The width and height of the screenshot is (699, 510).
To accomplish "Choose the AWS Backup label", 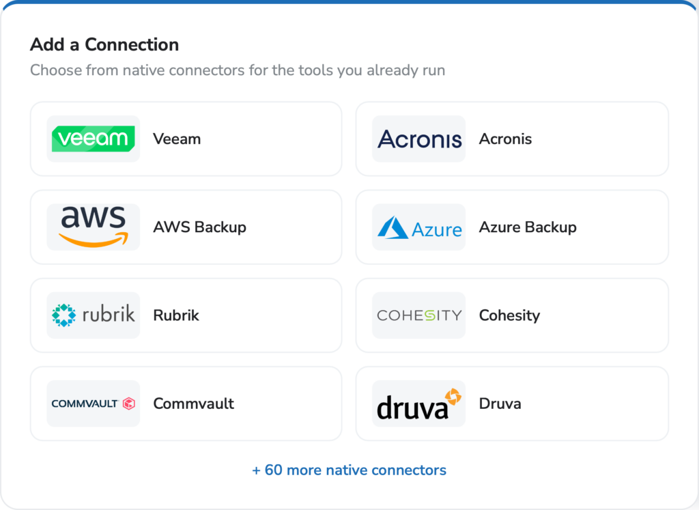I will coord(200,227).
